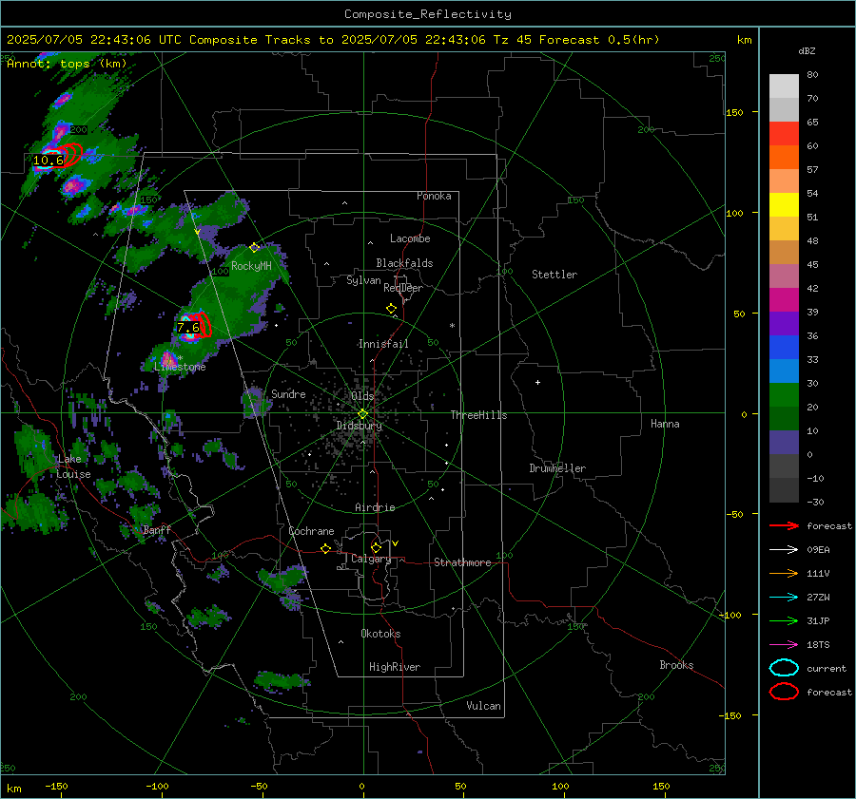Select the Lake Louise label
Screen dimensions: 856x799
73,466
